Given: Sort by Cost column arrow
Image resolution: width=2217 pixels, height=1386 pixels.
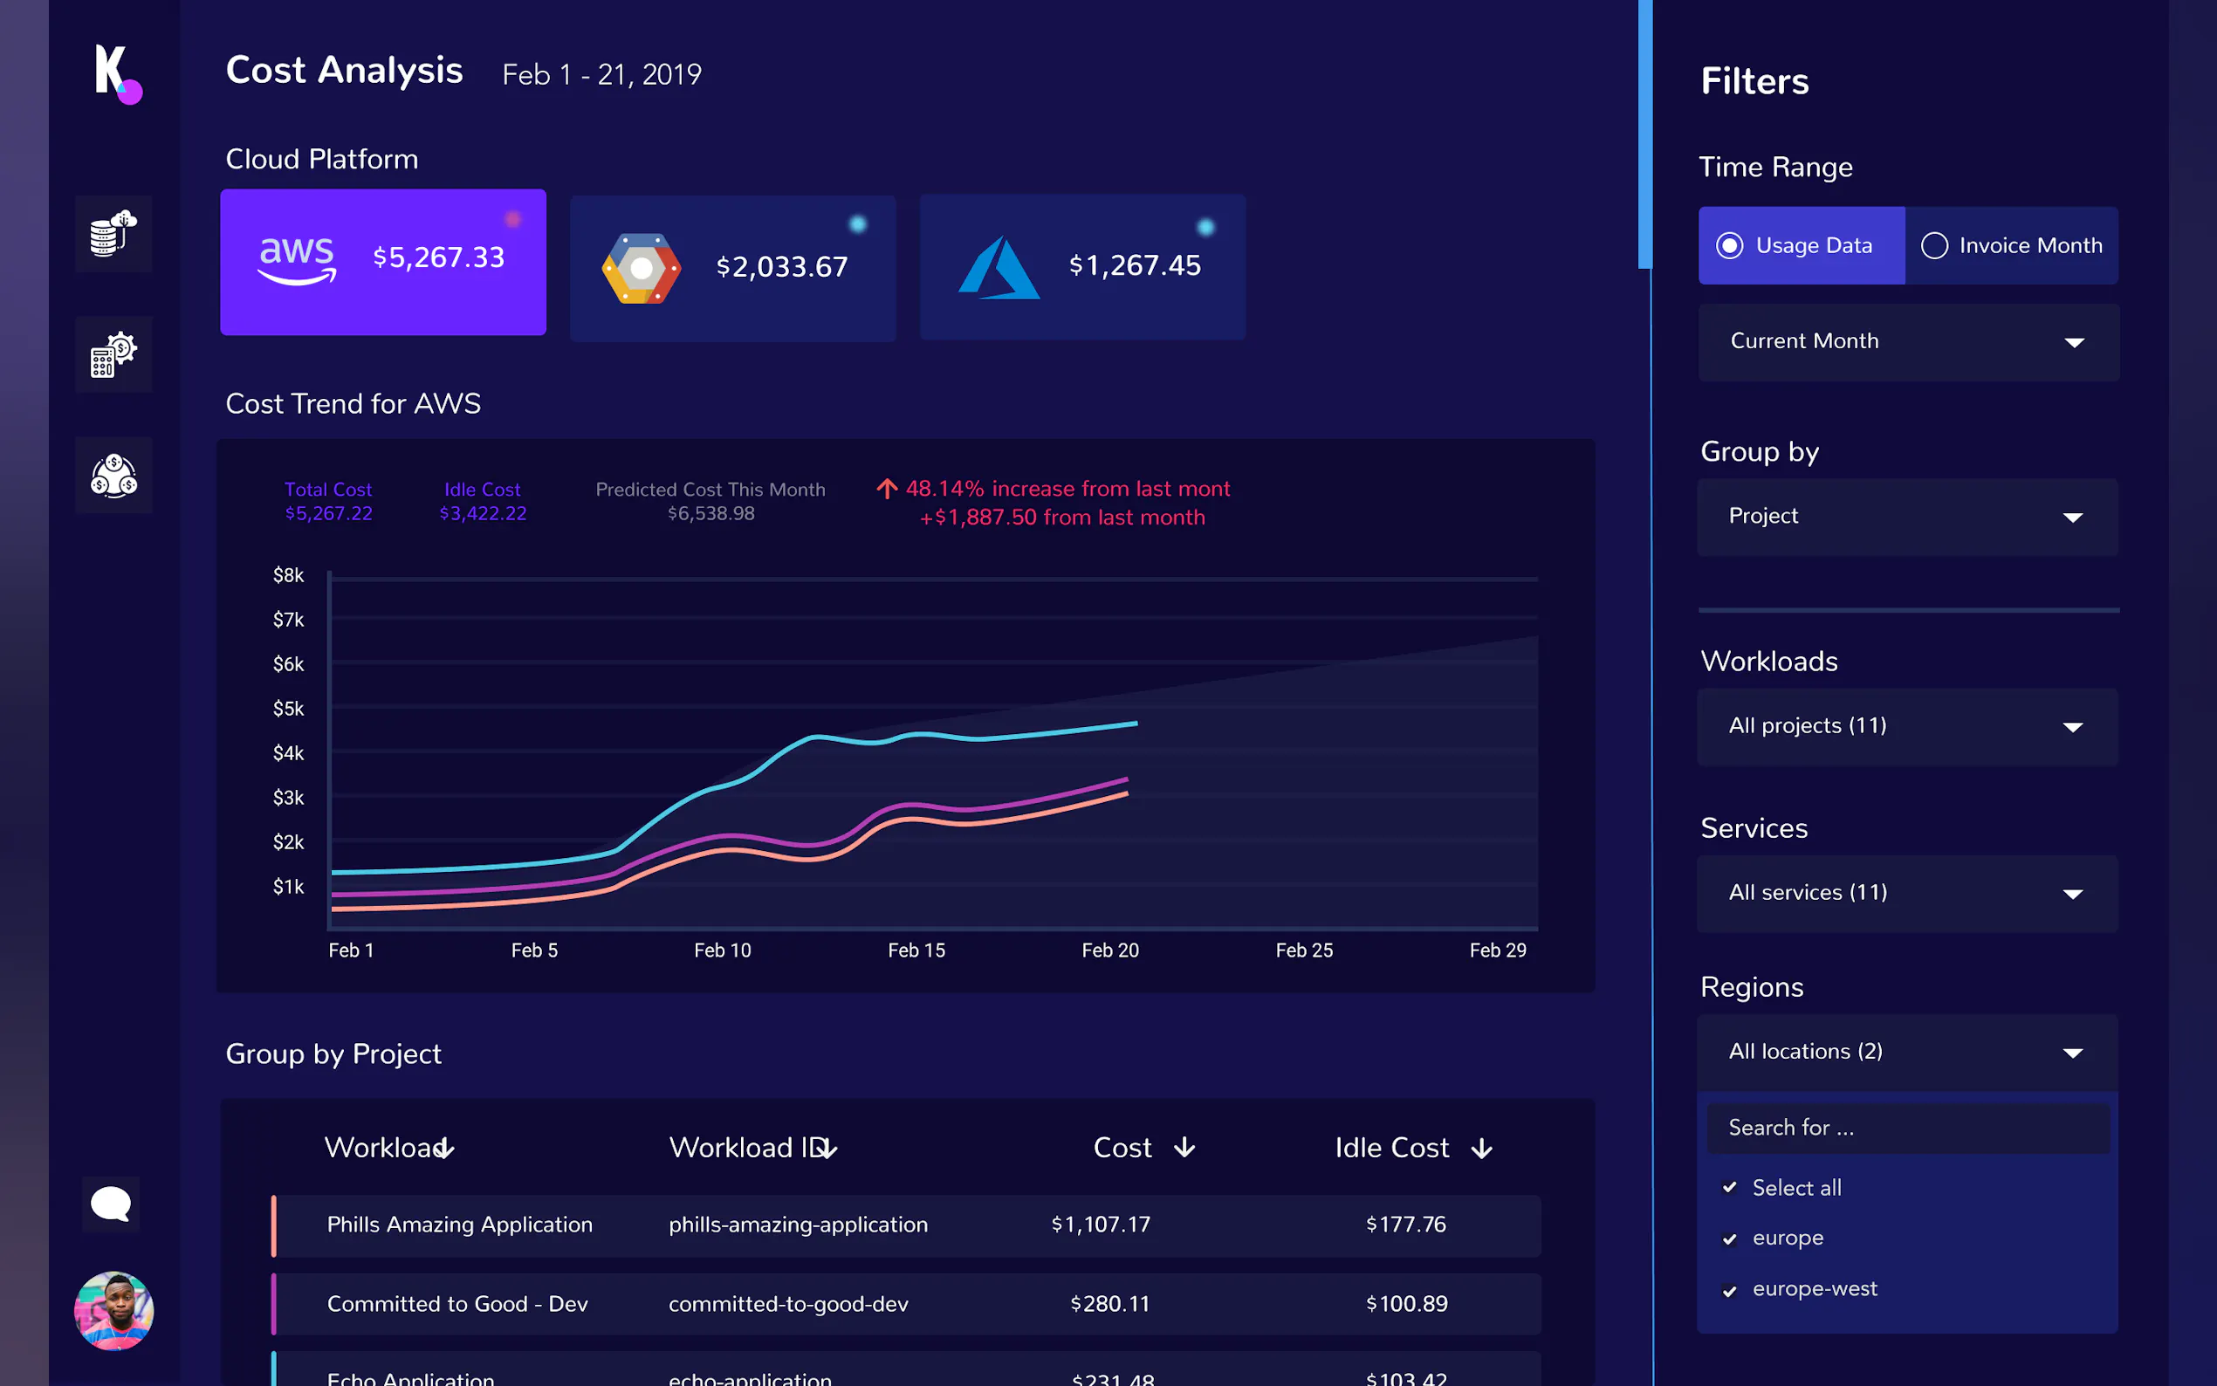Looking at the screenshot, I should click(x=1184, y=1148).
